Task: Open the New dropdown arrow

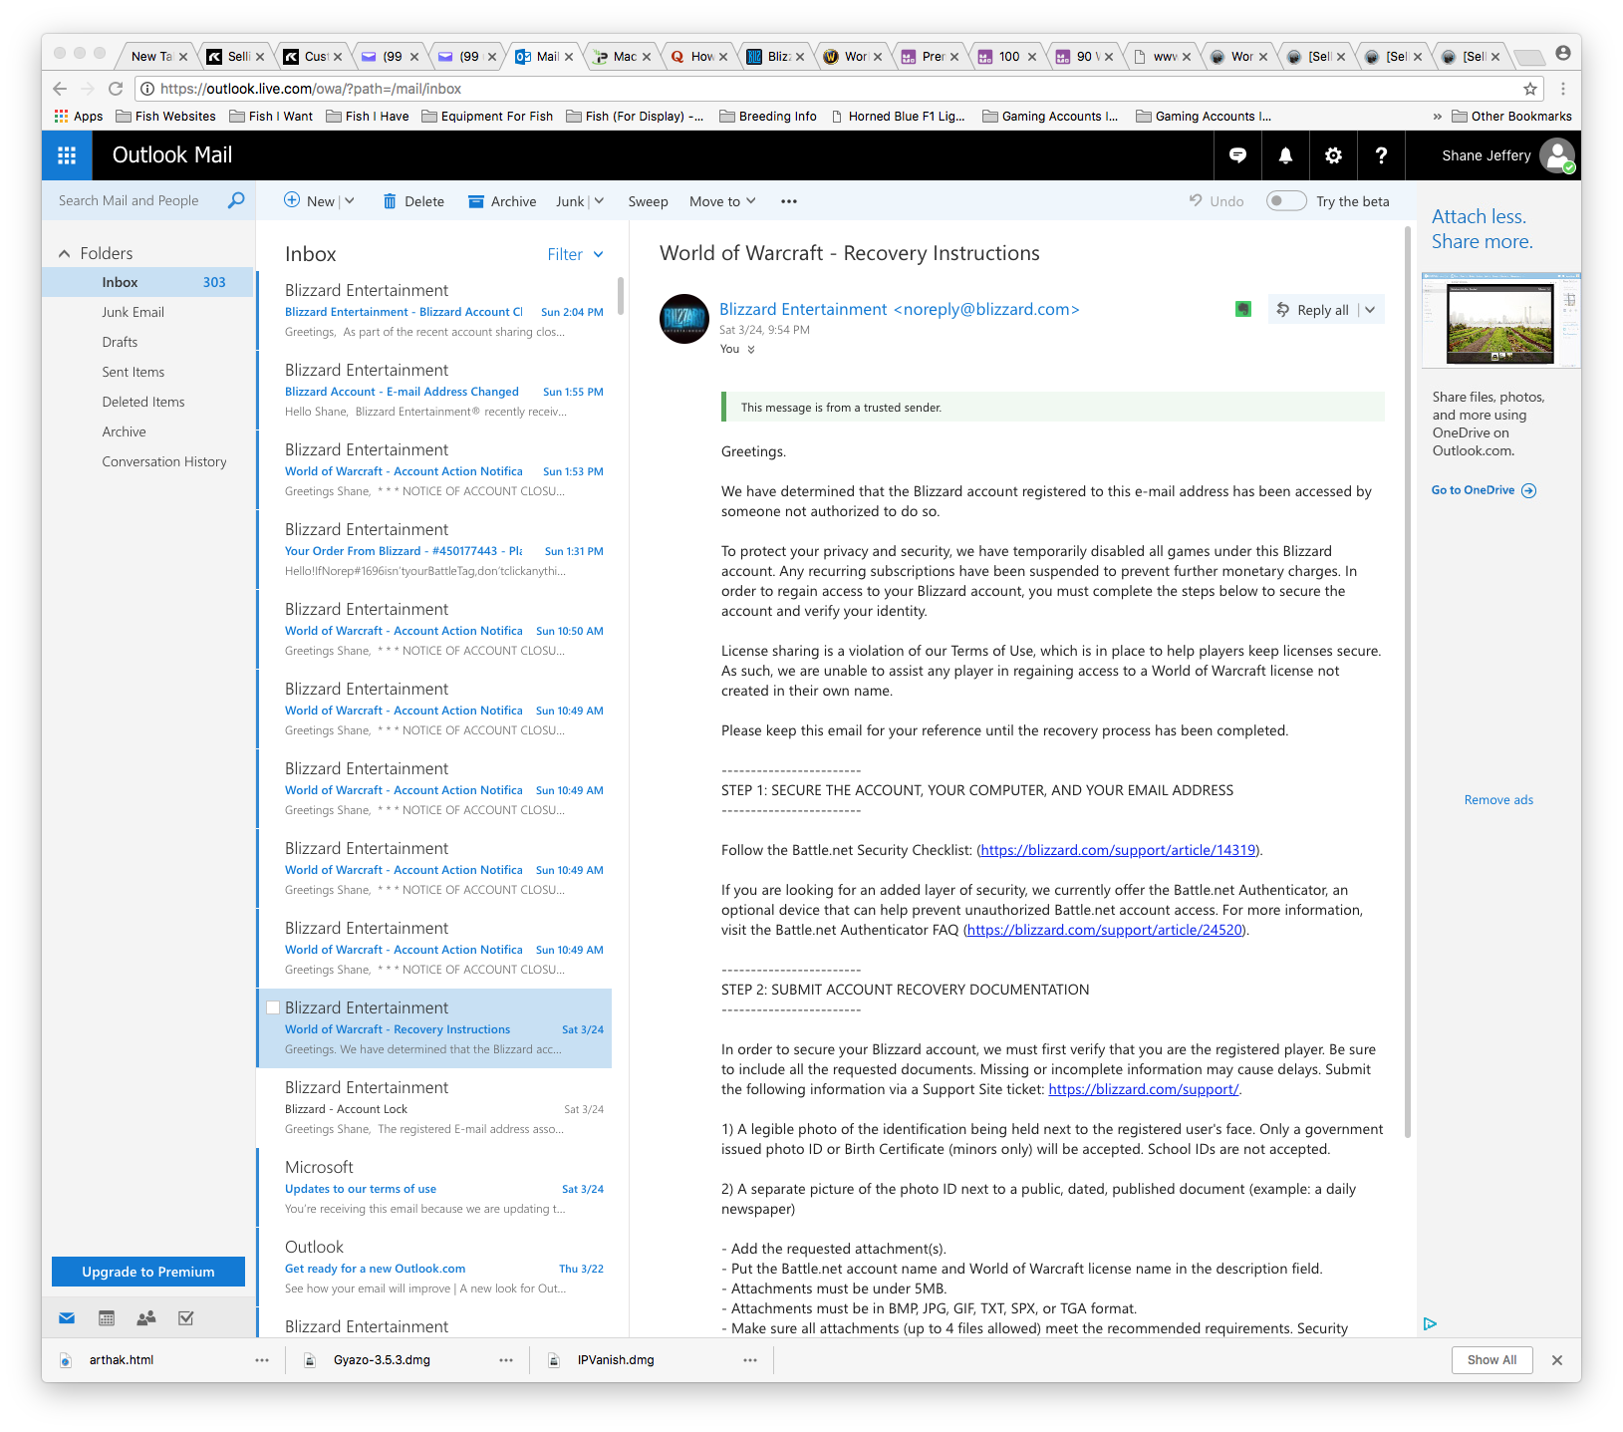Action: [x=350, y=200]
